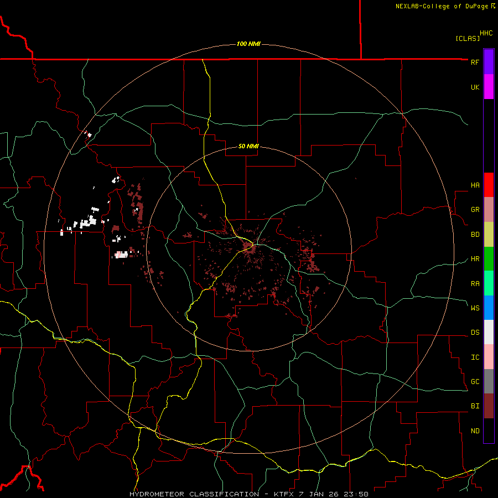Click the DS white legend swatch
This screenshot has width=498, height=498.
pos(489,332)
